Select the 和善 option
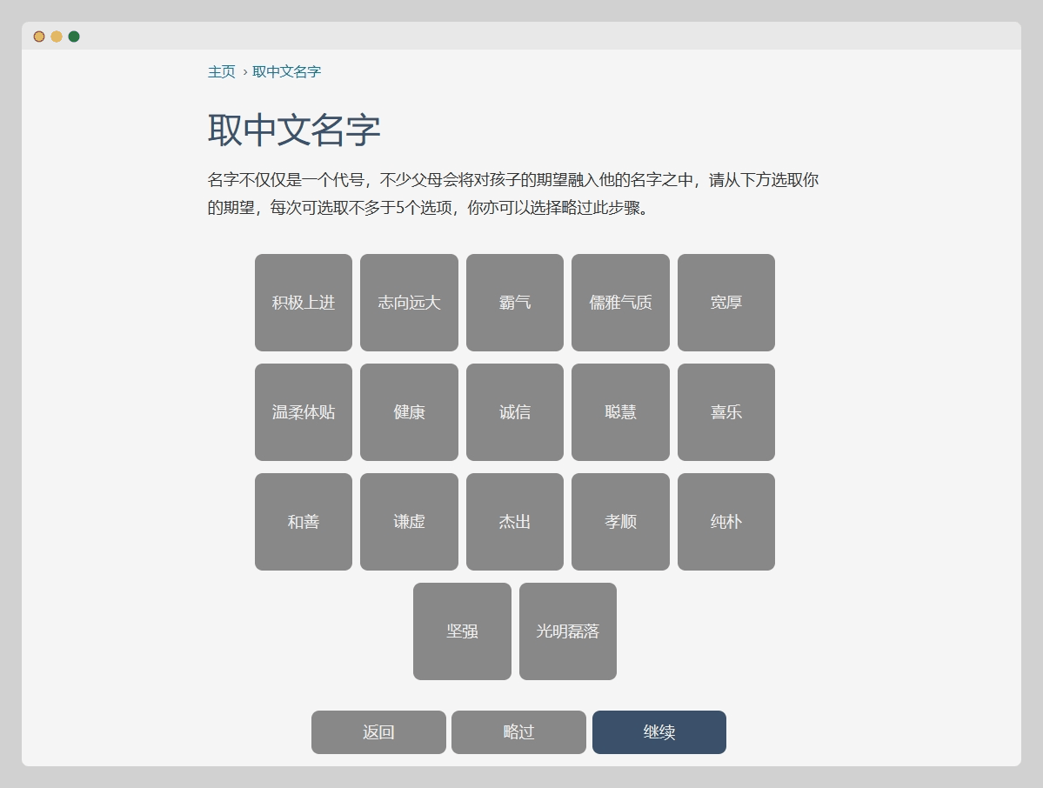This screenshot has width=1043, height=788. pos(303,522)
